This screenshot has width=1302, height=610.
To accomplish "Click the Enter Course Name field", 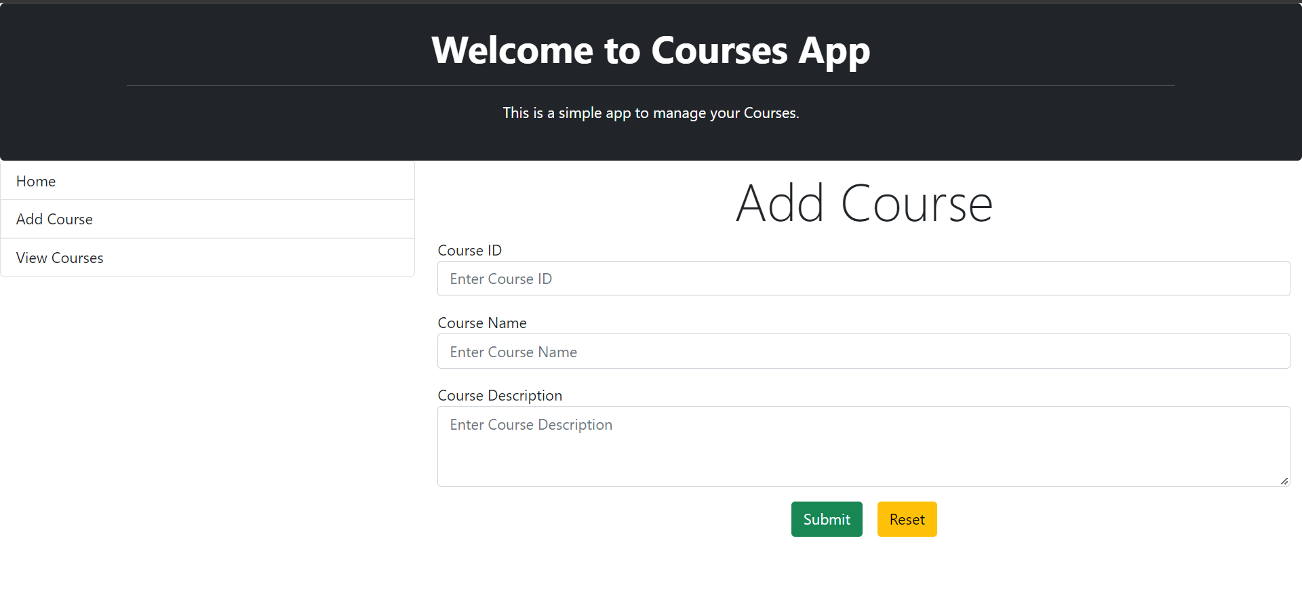I will pyautogui.click(x=863, y=351).
